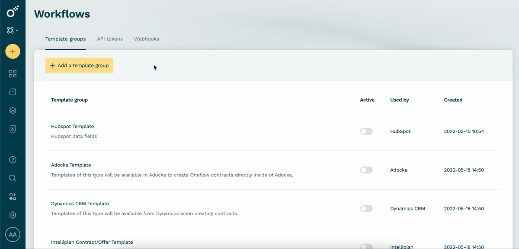Open the Hubspot Template group
The image size is (519, 249).
tap(72, 127)
